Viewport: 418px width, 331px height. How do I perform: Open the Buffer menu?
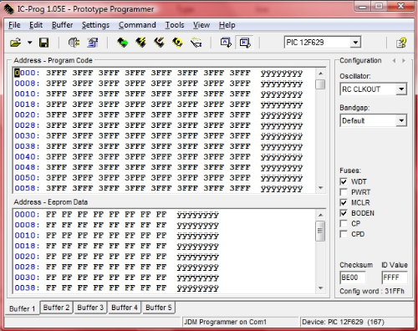click(x=62, y=25)
